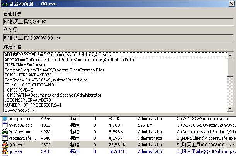Select the PrcView.exe binoculars icon
The width and height of the screenshot is (236, 156).
[x=5, y=132]
